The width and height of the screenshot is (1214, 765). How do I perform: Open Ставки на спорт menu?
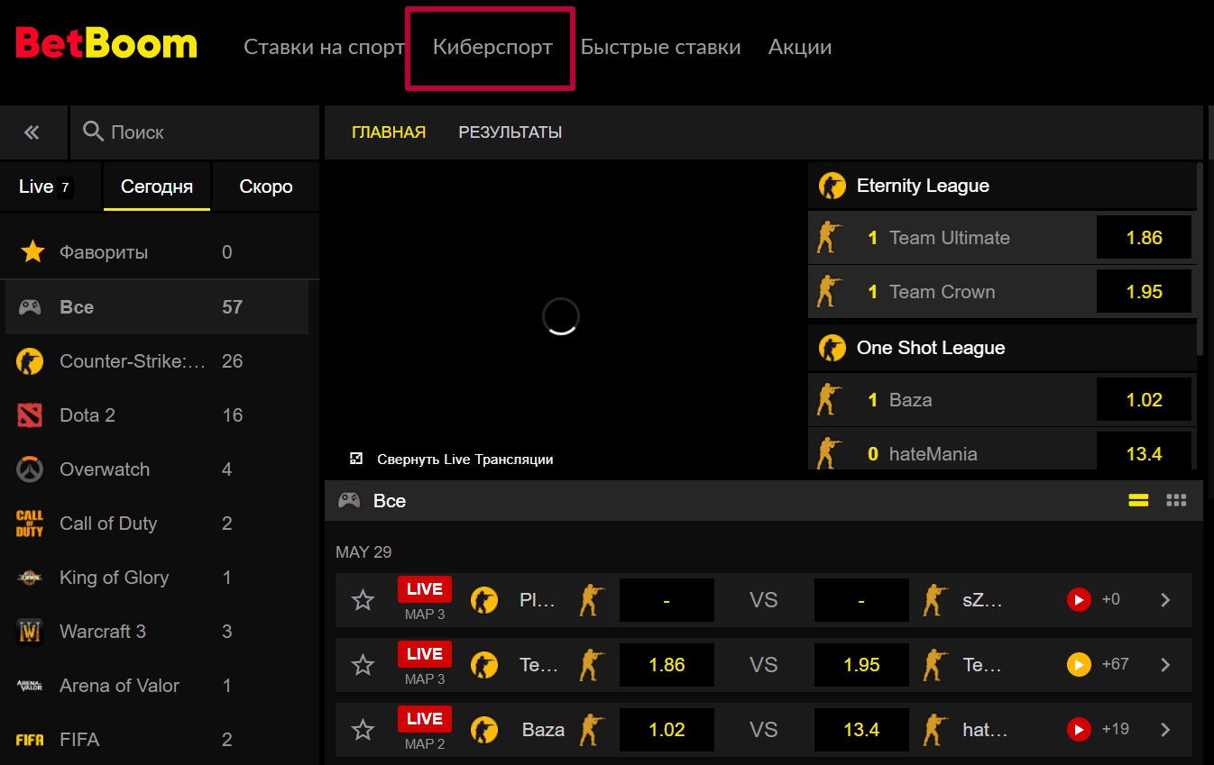pyautogui.click(x=324, y=48)
